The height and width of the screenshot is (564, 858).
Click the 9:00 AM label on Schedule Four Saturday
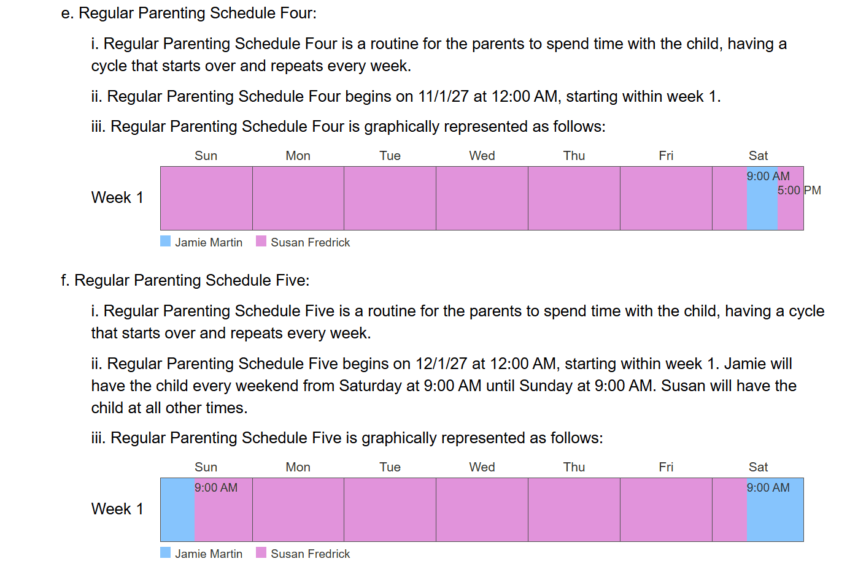click(x=768, y=176)
